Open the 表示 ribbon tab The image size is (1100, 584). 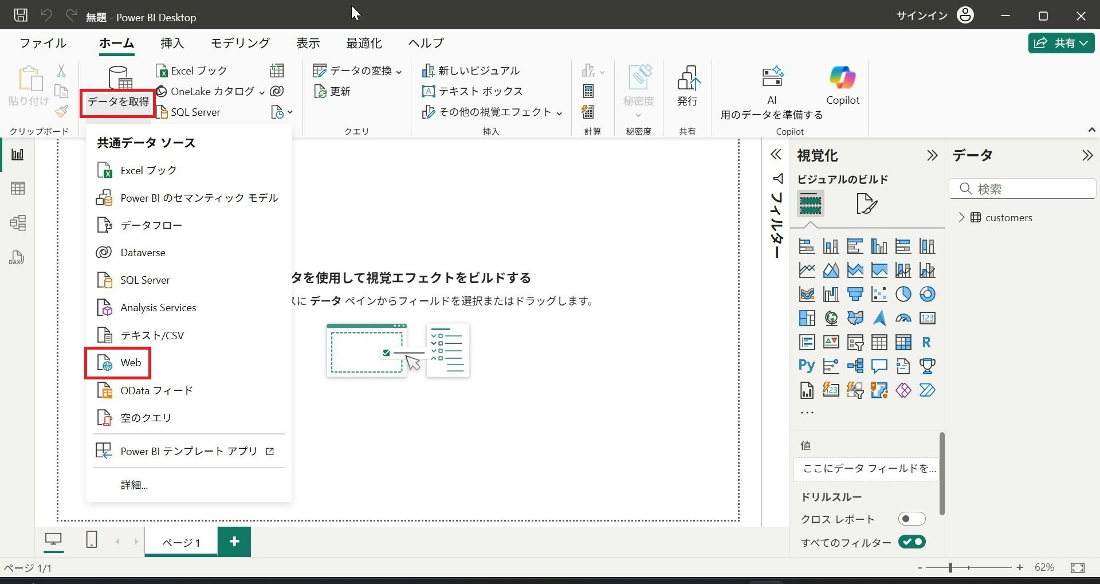308,43
